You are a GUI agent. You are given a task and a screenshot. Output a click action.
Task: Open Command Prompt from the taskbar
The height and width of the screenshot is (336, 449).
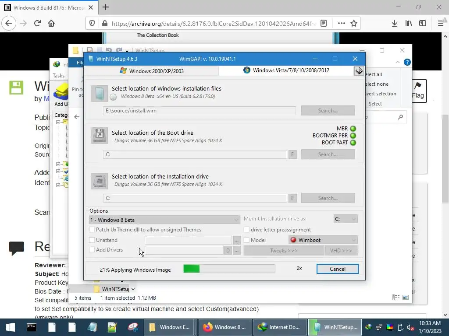tap(32, 327)
